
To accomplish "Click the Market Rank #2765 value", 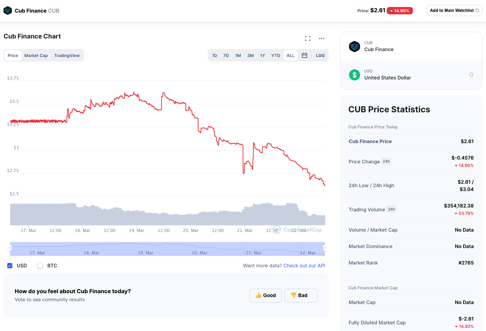I will [466, 263].
